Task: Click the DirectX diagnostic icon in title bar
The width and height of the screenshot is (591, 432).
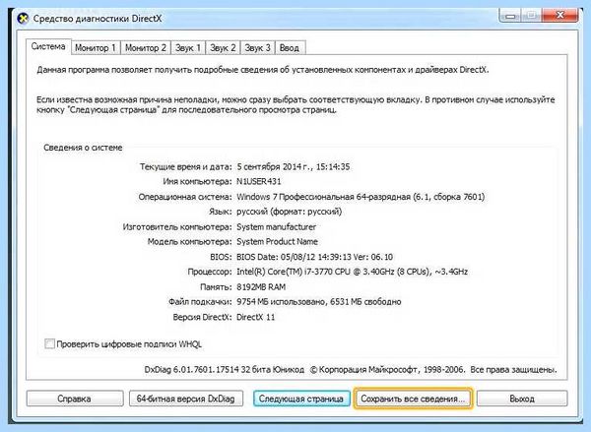Action: coord(24,19)
